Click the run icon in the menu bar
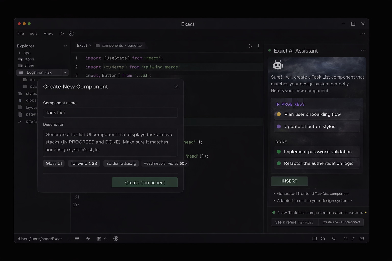Viewport: 392px width, 261px height. (62, 34)
